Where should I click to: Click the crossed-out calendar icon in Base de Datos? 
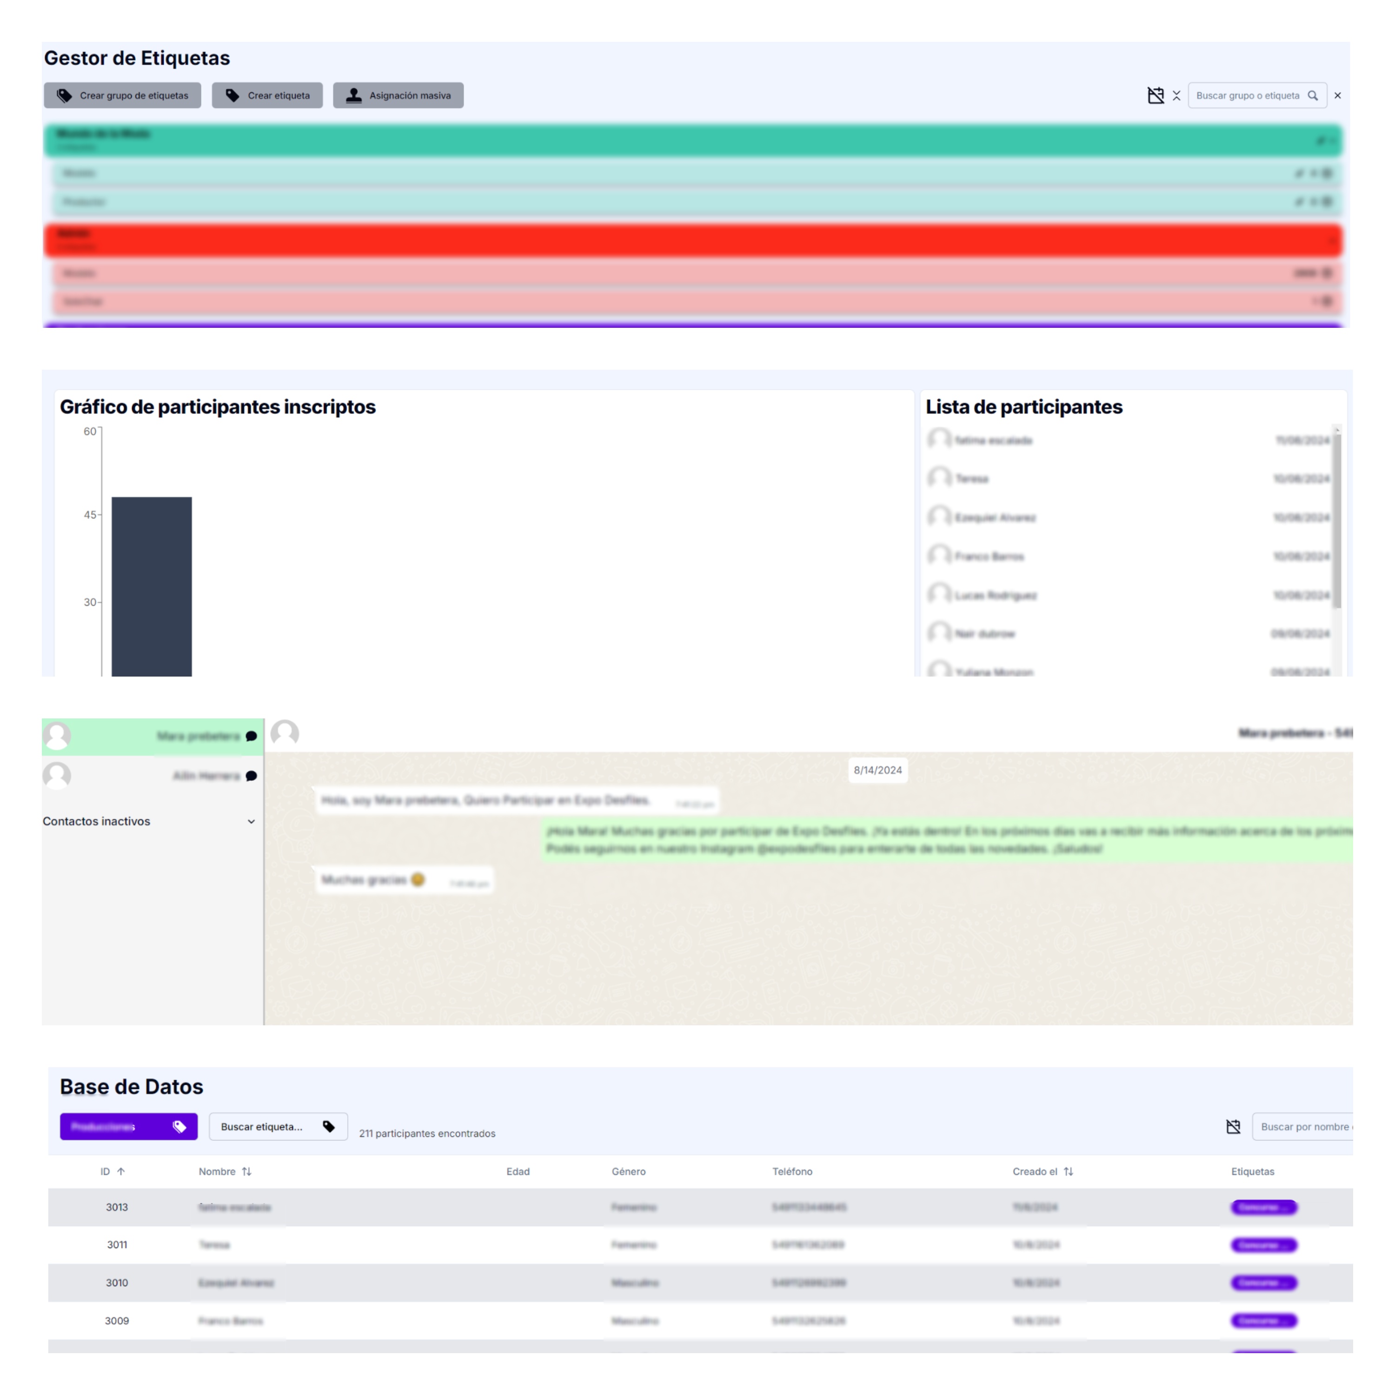[1233, 1126]
